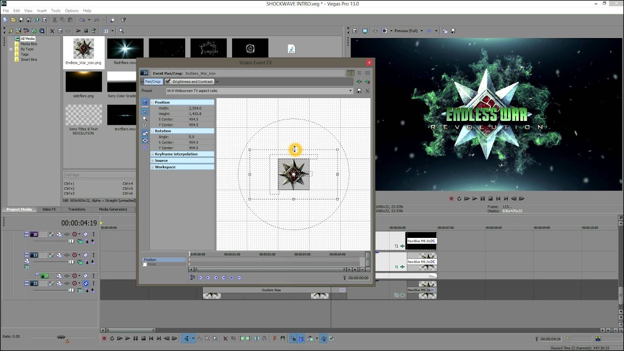Click the Record button in timeline transport
This screenshot has width=624, height=351.
(104, 338)
